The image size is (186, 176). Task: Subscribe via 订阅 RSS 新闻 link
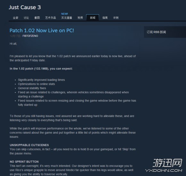click(x=156, y=32)
